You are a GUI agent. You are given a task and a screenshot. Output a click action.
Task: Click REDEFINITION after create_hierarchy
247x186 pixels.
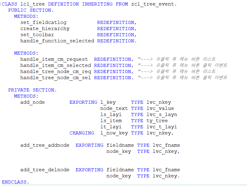pyautogui.click(x=116, y=29)
